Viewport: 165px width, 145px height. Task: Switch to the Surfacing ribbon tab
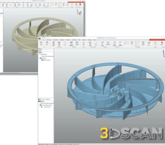coord(74,40)
